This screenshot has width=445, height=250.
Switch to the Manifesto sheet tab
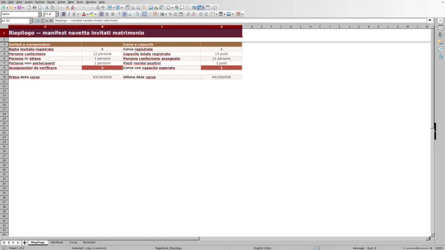pyautogui.click(x=57, y=243)
